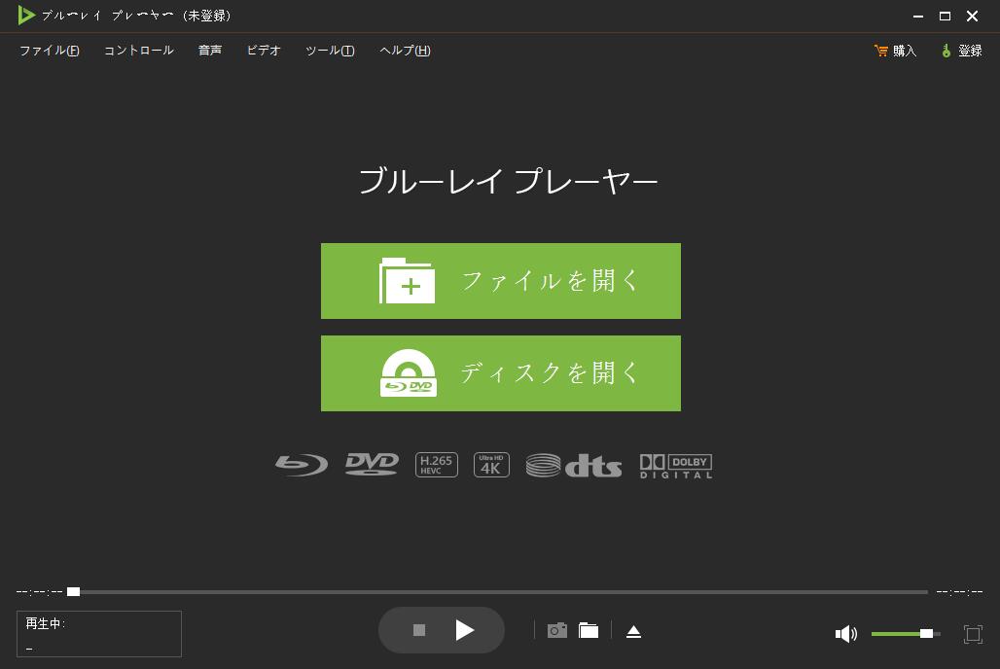Click the seek bar track
1000x669 pixels.
pyautogui.click(x=497, y=592)
